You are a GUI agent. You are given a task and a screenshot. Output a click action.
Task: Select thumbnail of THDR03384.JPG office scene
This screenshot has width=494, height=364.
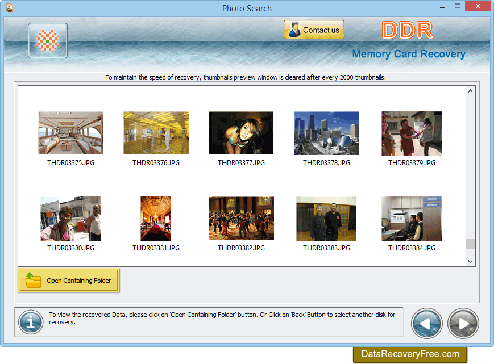(412, 219)
